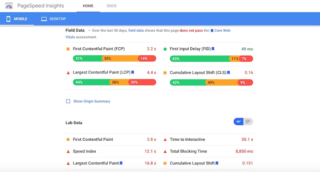Image resolution: width=320 pixels, height=172 pixels.
Task: Click the 'Time to Interactive' metric label
Action: coord(187,139)
